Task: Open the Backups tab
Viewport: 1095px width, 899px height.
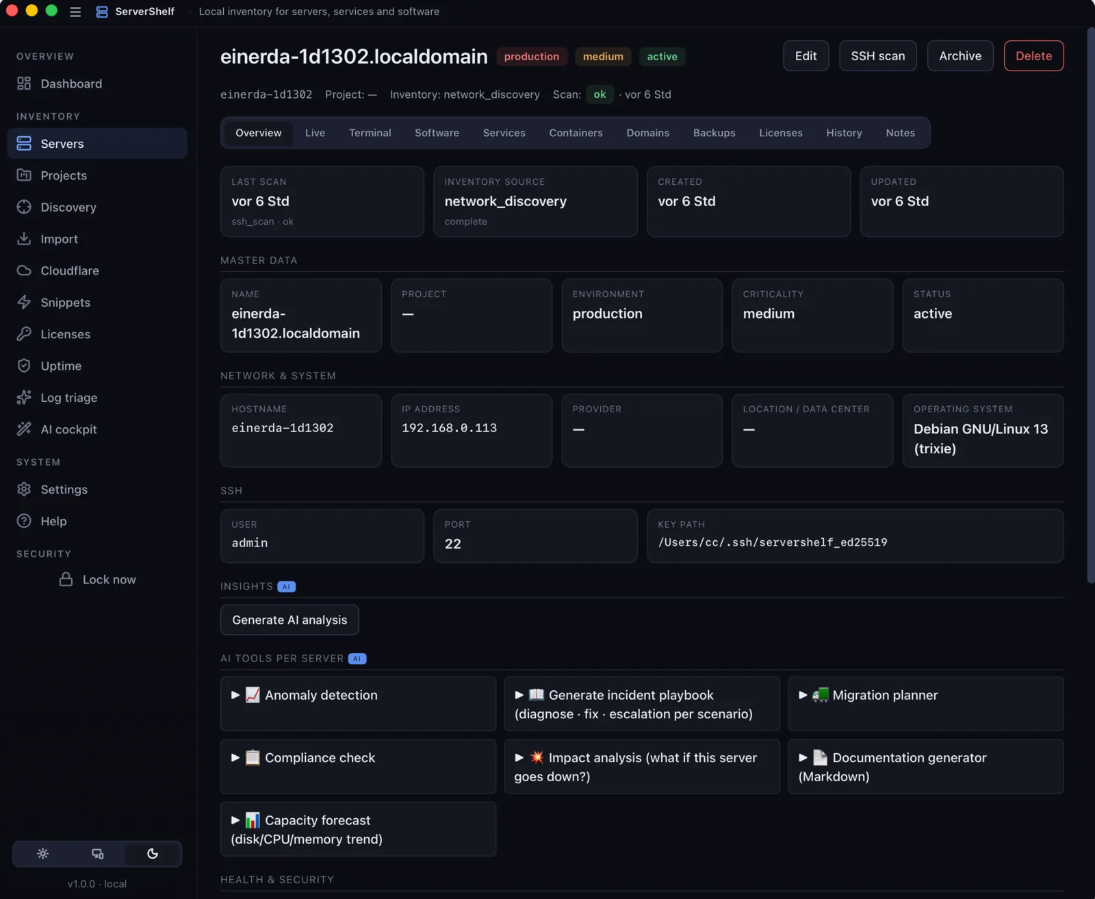Action: 714,133
